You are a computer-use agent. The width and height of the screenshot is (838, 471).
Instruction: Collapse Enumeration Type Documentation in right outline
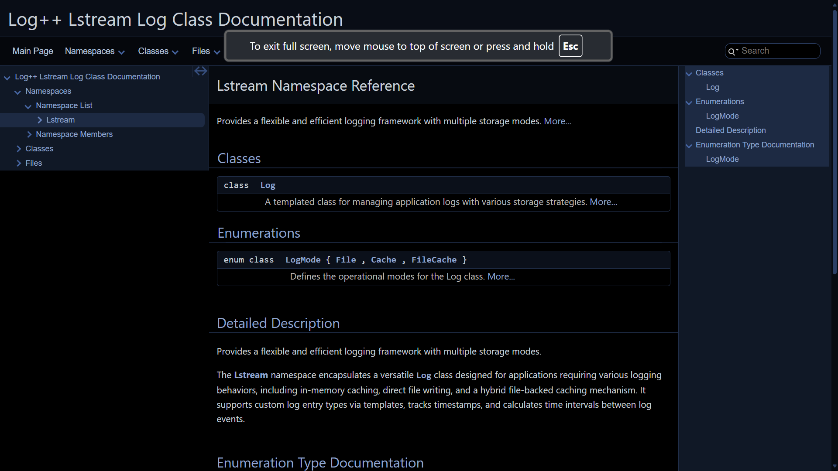[689, 146]
